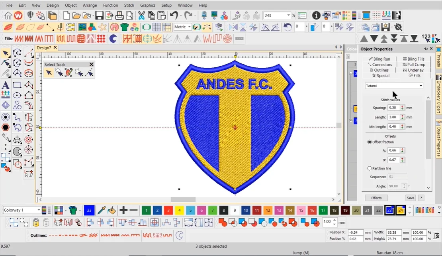Select red color swatch 3
The width and height of the screenshot is (442, 256).
point(168,210)
